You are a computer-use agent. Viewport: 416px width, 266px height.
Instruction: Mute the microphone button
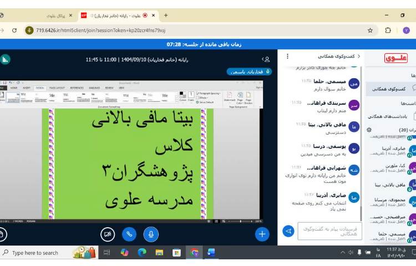pyautogui.click(x=151, y=234)
